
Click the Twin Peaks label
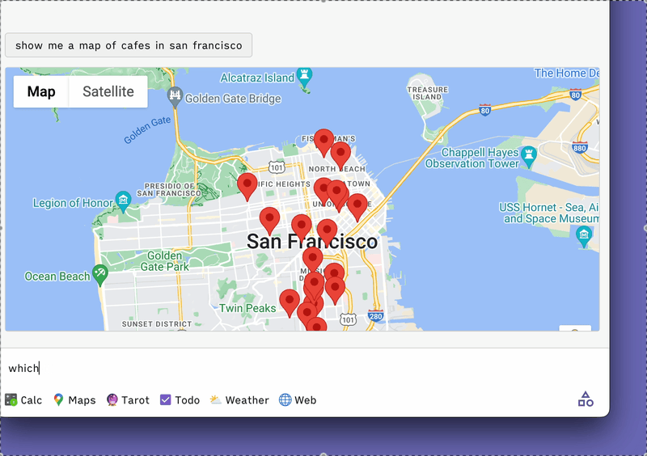click(247, 308)
